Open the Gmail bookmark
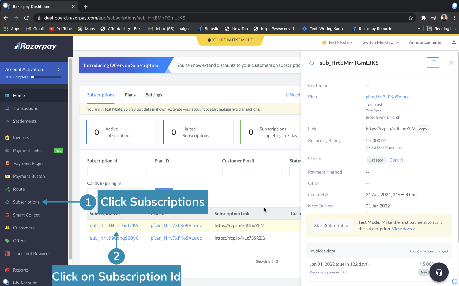Image resolution: width=459 pixels, height=286 pixels. click(35, 29)
